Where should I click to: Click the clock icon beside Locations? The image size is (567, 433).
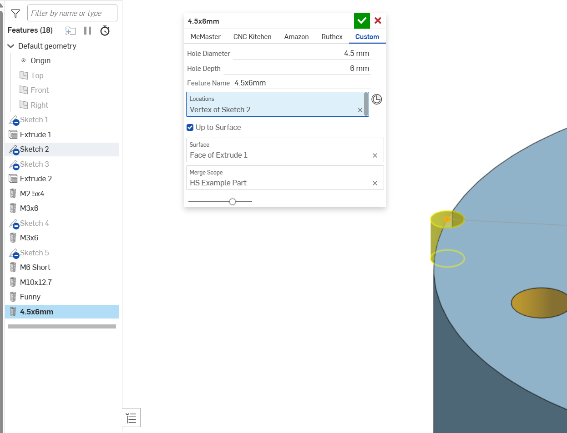pyautogui.click(x=377, y=99)
